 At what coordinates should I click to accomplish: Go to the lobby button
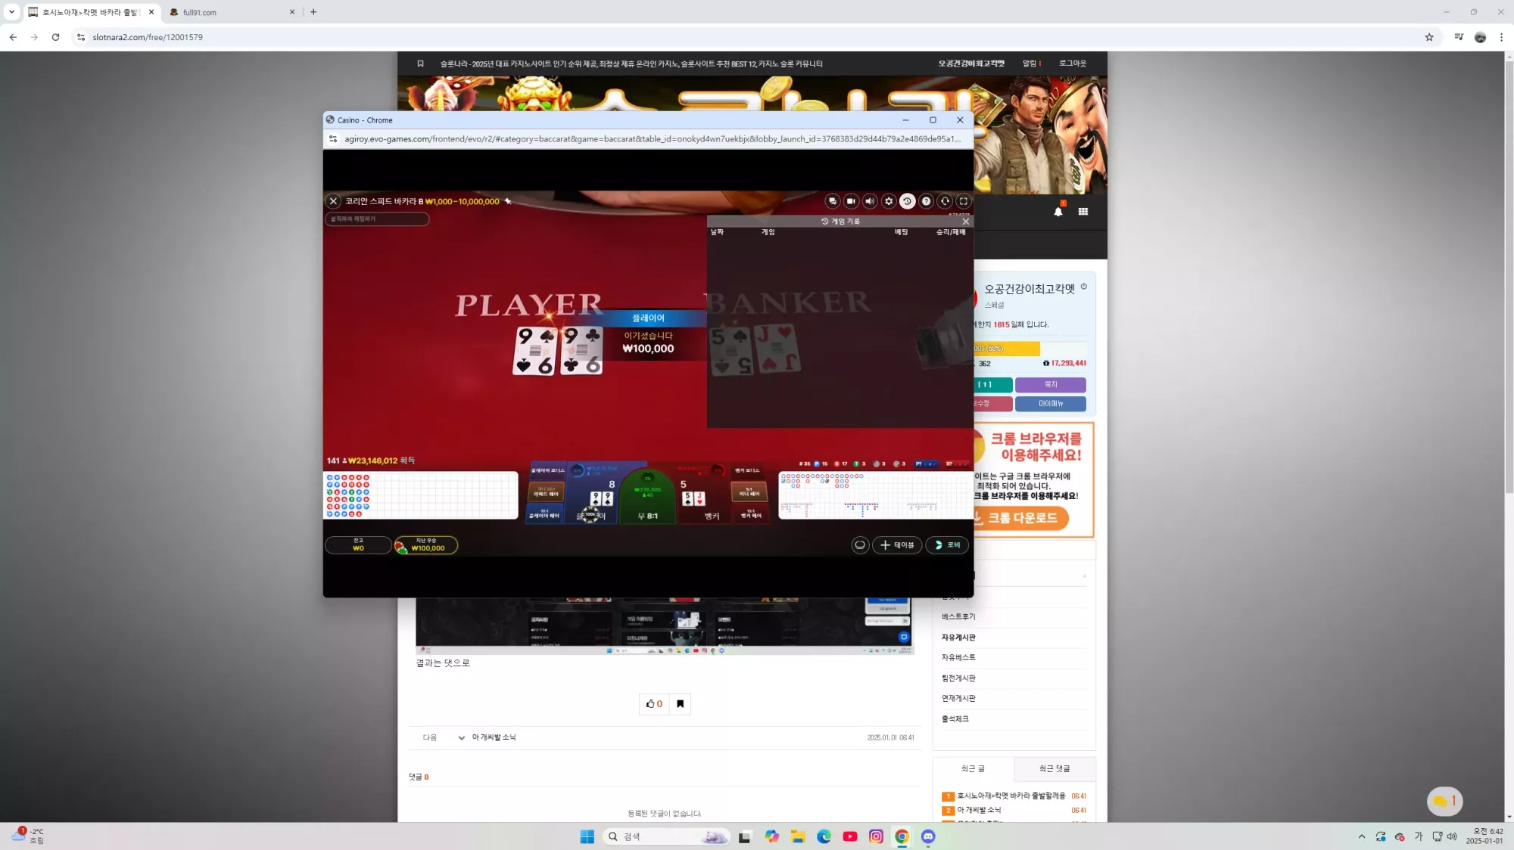click(x=947, y=545)
